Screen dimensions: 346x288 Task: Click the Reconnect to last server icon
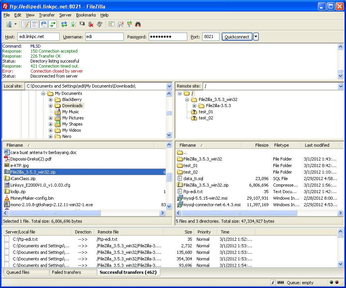[x=100, y=24]
